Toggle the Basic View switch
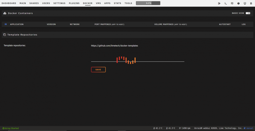Screen dimensions: 255x131 [248, 13]
